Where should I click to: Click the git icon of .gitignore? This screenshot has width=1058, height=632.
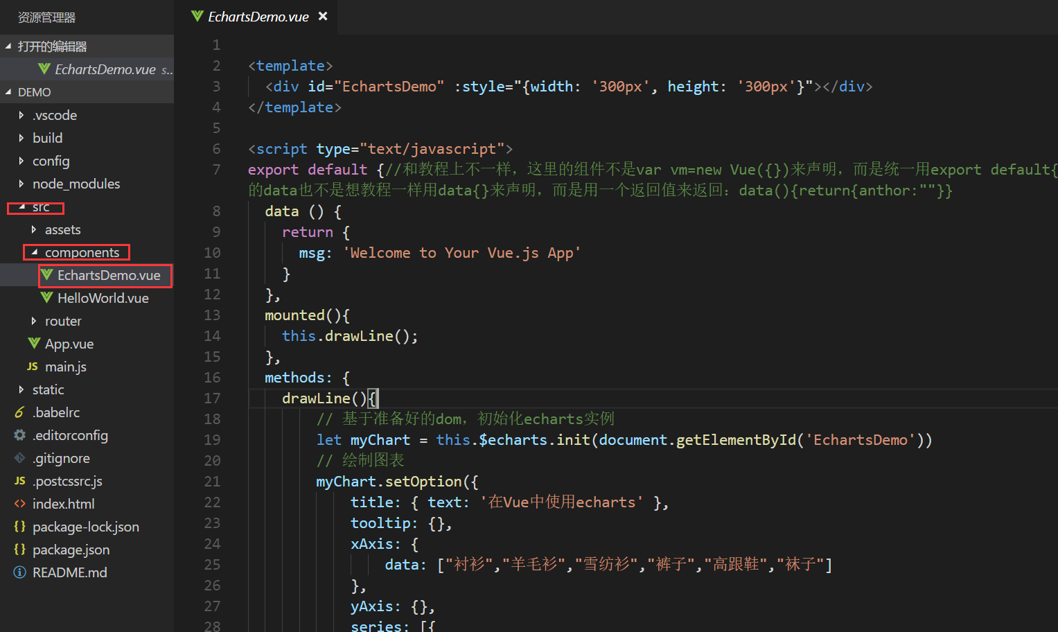20,458
